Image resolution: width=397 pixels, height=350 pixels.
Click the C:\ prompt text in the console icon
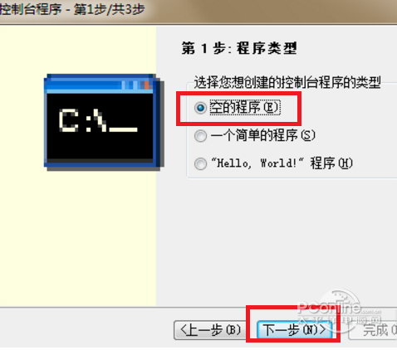pos(98,120)
